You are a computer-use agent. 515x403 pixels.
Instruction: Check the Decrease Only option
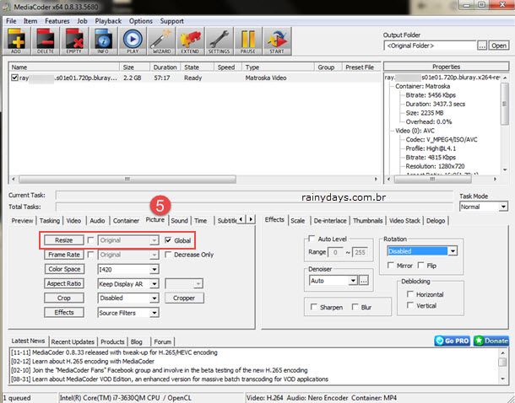point(168,255)
